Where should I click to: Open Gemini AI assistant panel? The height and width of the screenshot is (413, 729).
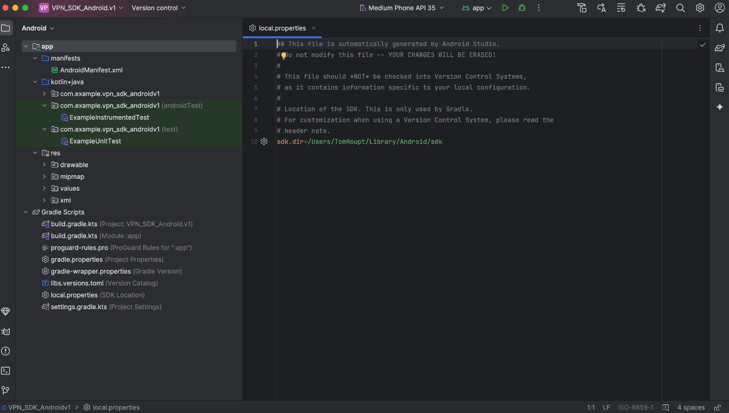click(x=719, y=107)
